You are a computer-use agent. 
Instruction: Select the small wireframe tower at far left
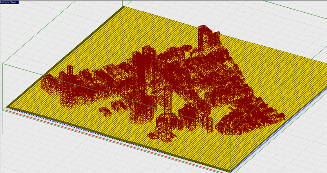69,70
